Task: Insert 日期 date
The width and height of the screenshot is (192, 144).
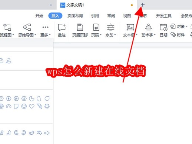Action: pyautogui.click(x=163, y=30)
